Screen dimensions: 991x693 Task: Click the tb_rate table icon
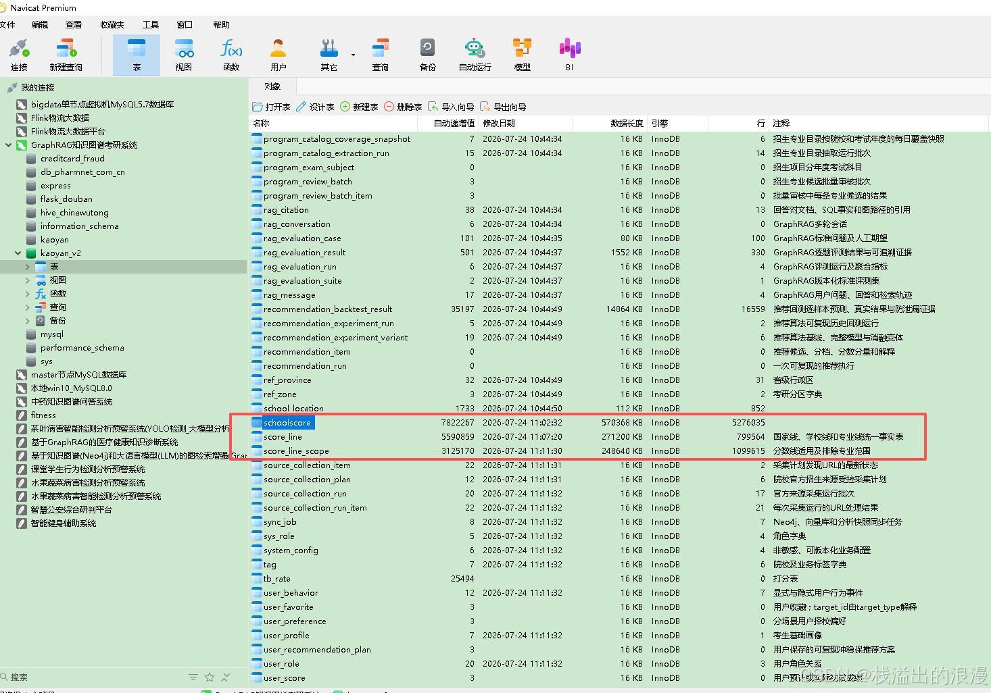point(257,579)
